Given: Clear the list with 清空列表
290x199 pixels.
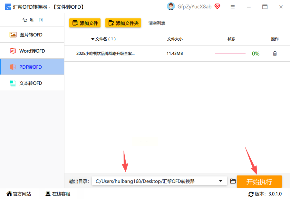Looking at the screenshot, I should tap(157, 23).
